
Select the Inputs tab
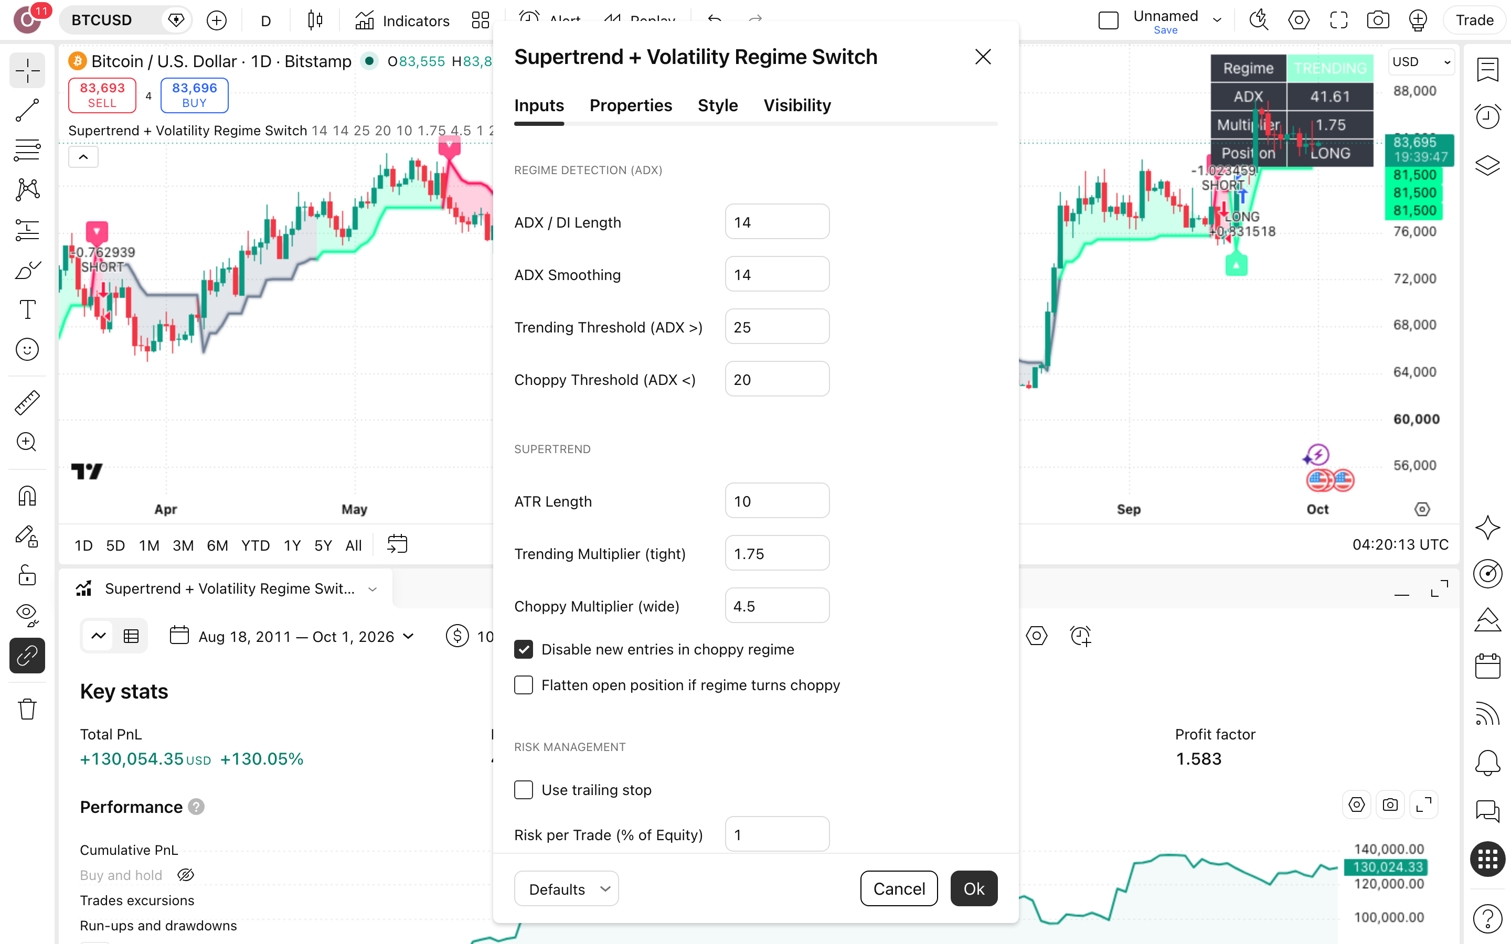539,105
